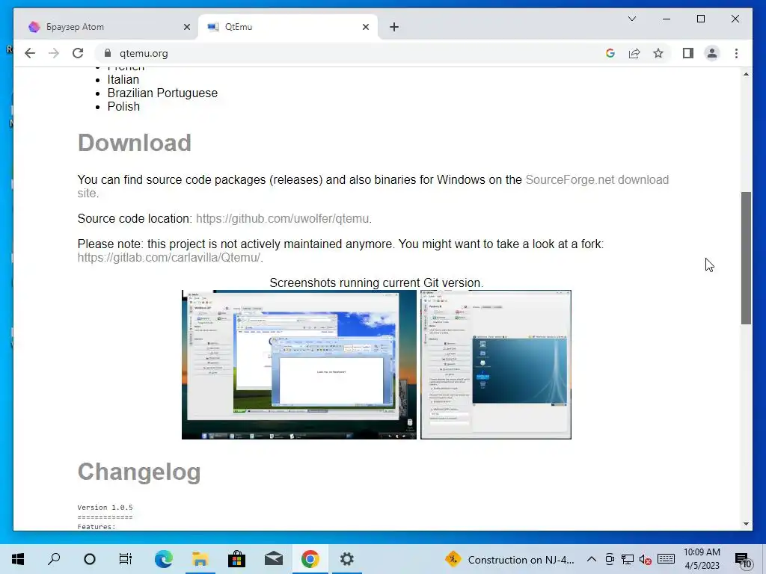Open the Windows XP guest screenshot

[x=299, y=365]
